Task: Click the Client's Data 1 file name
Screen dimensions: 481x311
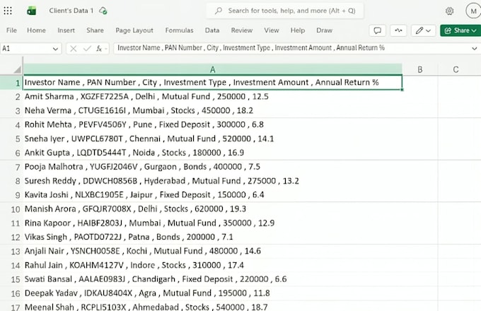Action: pyautogui.click(x=71, y=11)
